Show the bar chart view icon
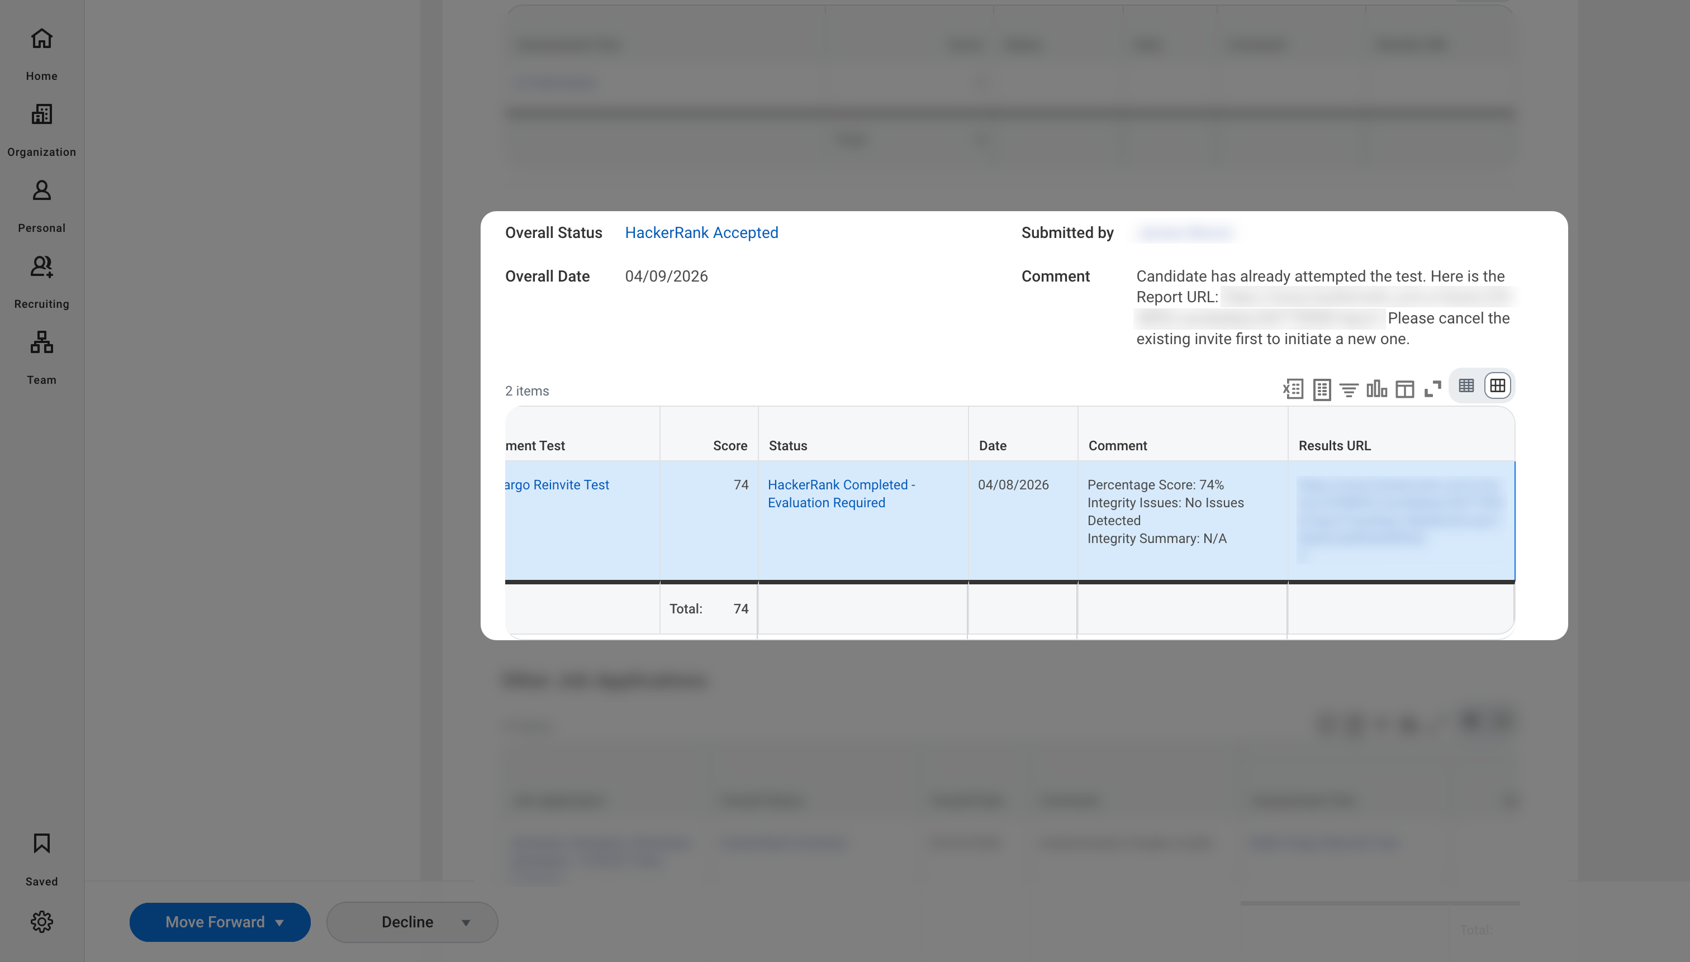 tap(1376, 388)
